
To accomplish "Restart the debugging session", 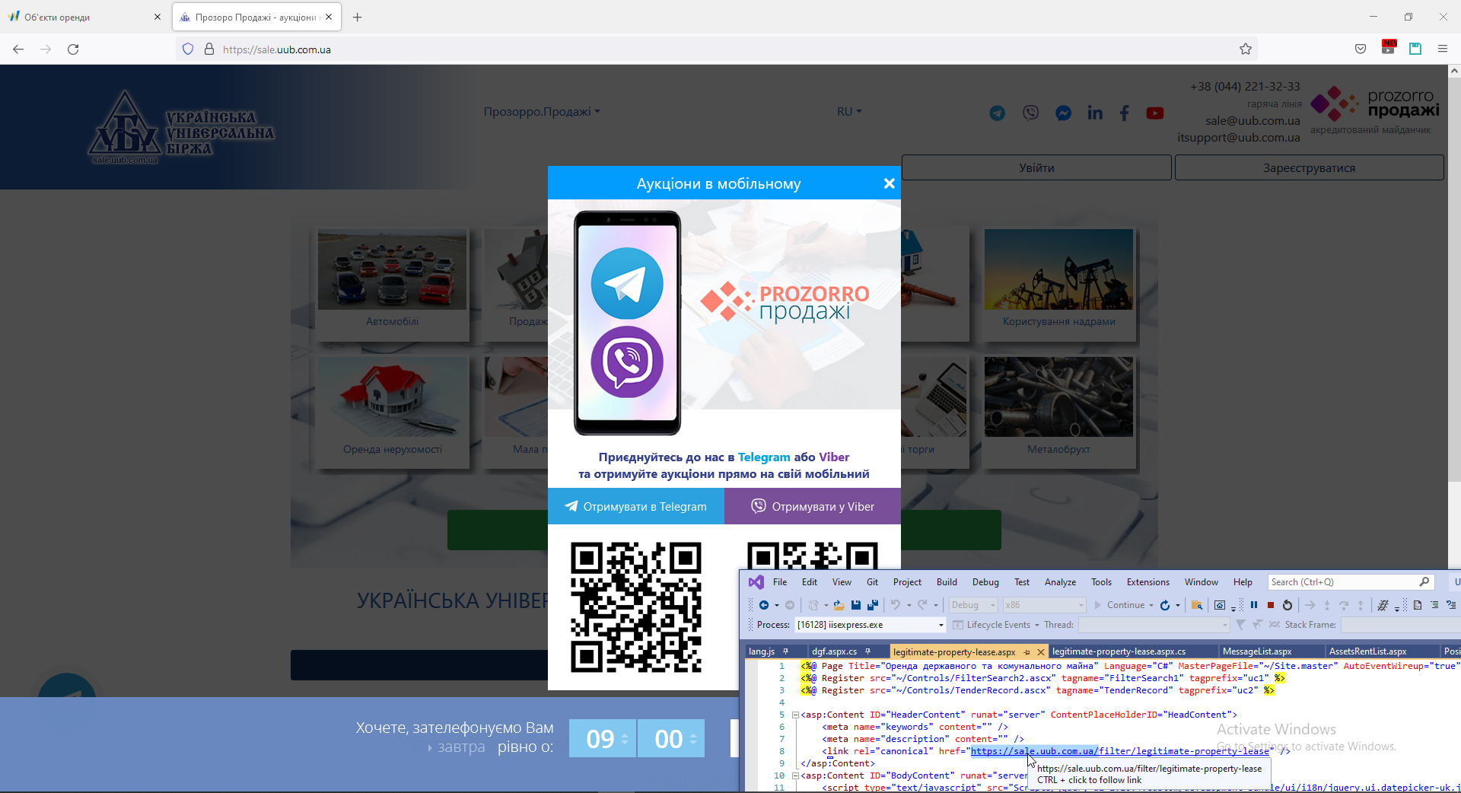I will coord(1288,605).
